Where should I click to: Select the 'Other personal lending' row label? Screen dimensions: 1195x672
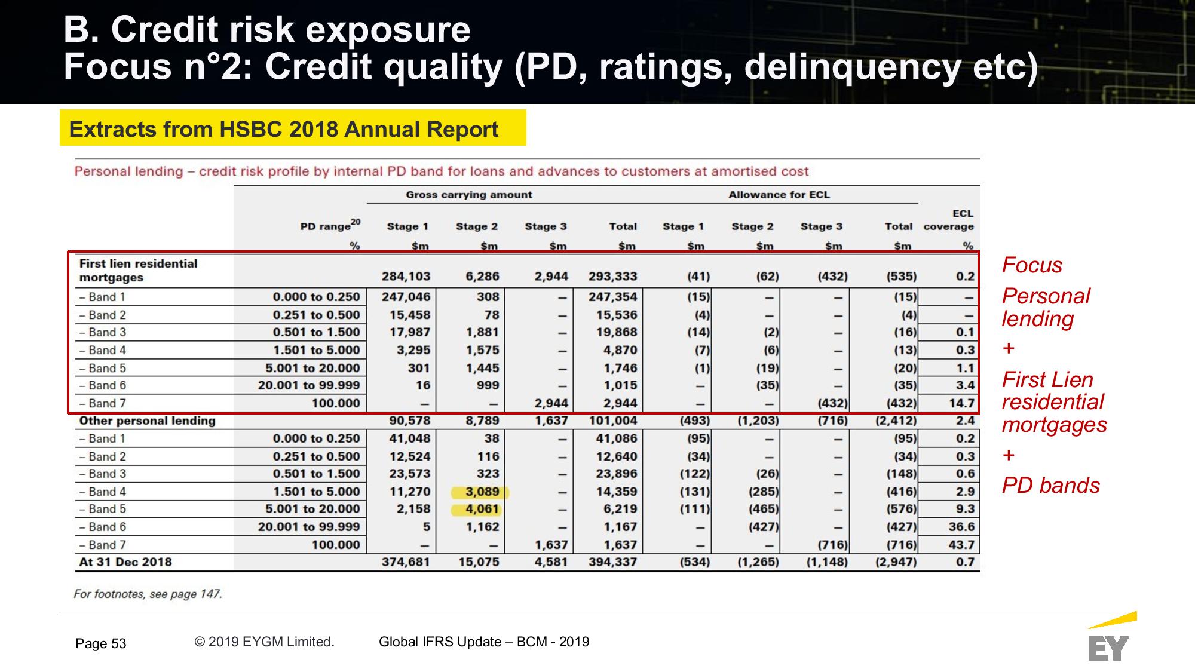click(147, 421)
